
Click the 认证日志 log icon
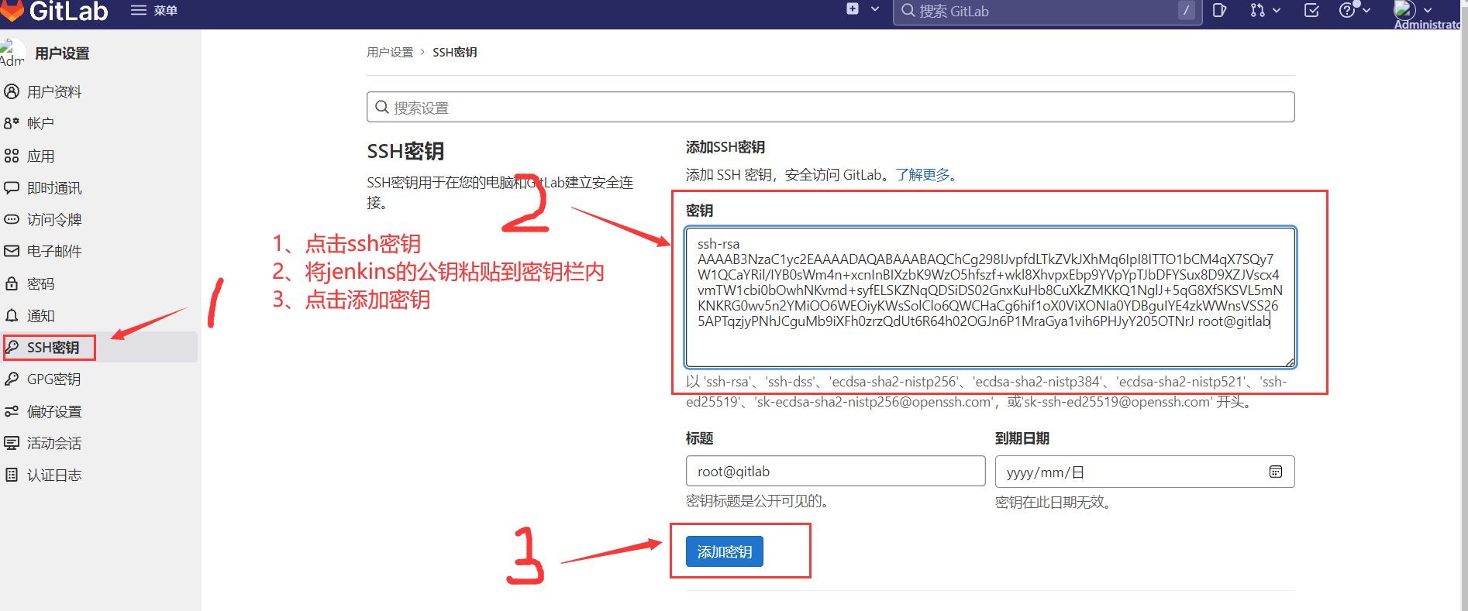12,475
